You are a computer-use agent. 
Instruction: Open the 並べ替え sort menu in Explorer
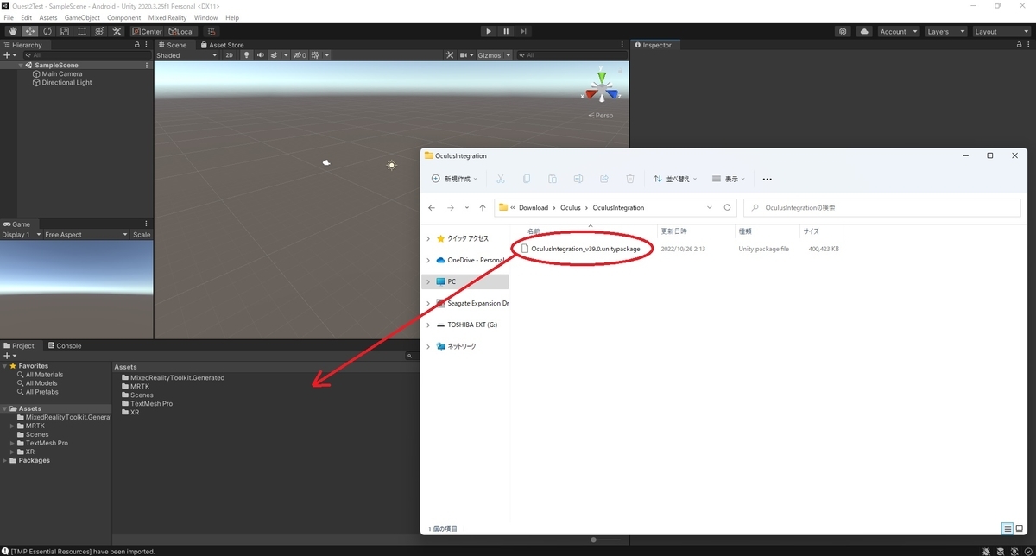click(675, 179)
